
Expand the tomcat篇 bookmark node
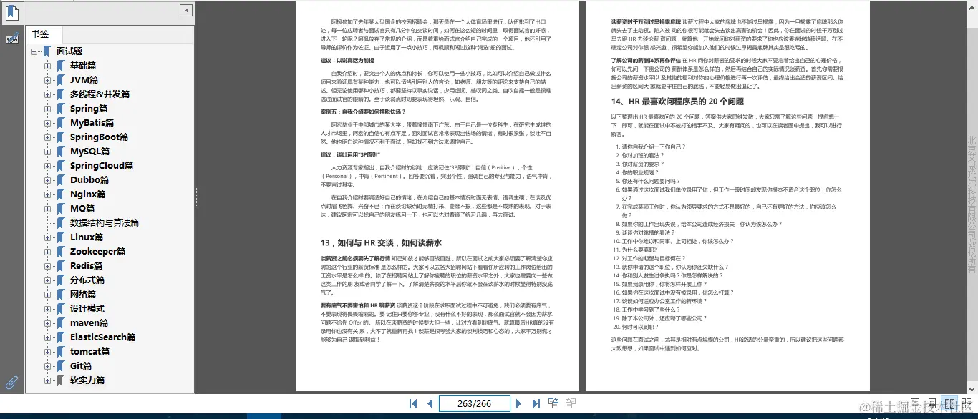pos(48,352)
